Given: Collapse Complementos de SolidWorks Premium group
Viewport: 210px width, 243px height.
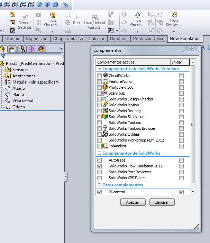Looking at the screenshot, I should [99, 68].
